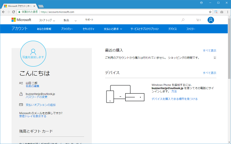Click the secure lock icon in address bar
231x144 pixels.
pyautogui.click(x=19, y=12)
